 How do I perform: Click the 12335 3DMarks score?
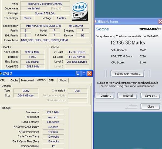(128, 43)
